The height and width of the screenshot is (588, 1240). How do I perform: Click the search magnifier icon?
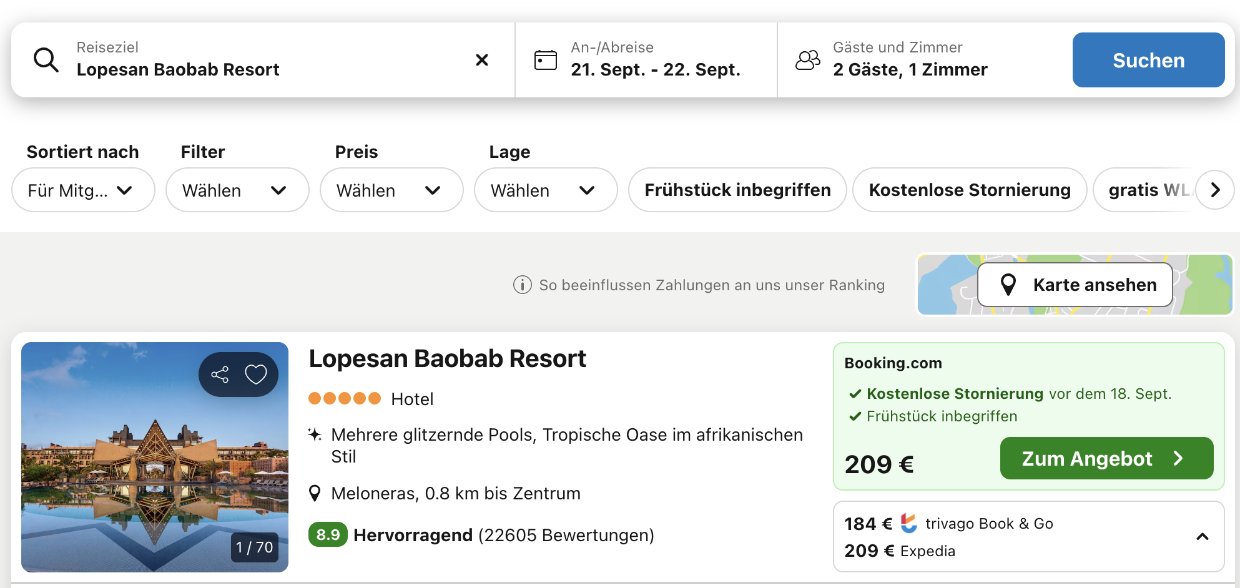[46, 60]
